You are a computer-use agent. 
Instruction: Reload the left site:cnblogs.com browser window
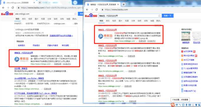13,8
